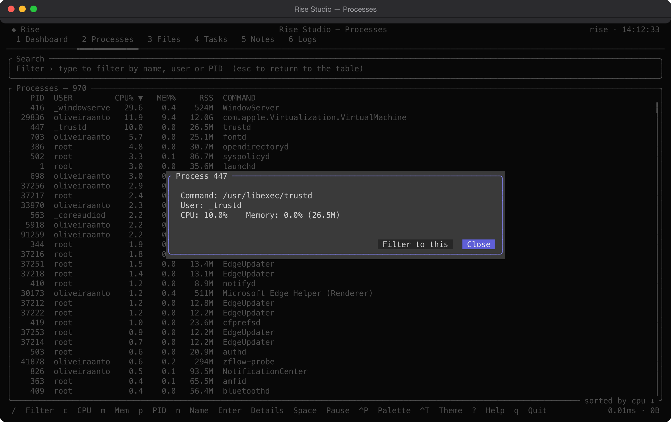Viewport: 671px width, 422px height.
Task: Select the 2 Processes tab
Action: click(108, 39)
